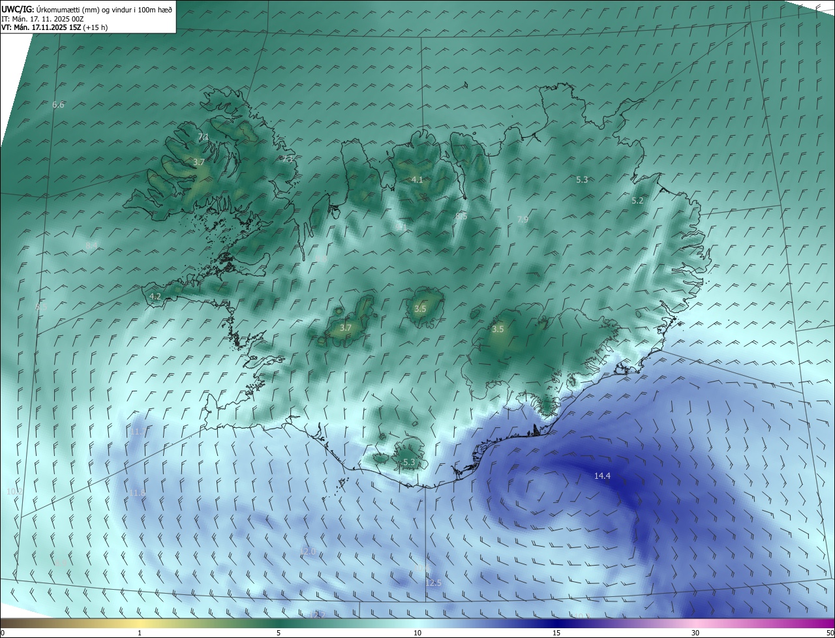Select the 8.4 value label
Viewport: 835px width, 638px height.
click(91, 245)
